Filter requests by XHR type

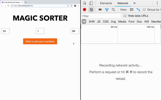(92, 22)
